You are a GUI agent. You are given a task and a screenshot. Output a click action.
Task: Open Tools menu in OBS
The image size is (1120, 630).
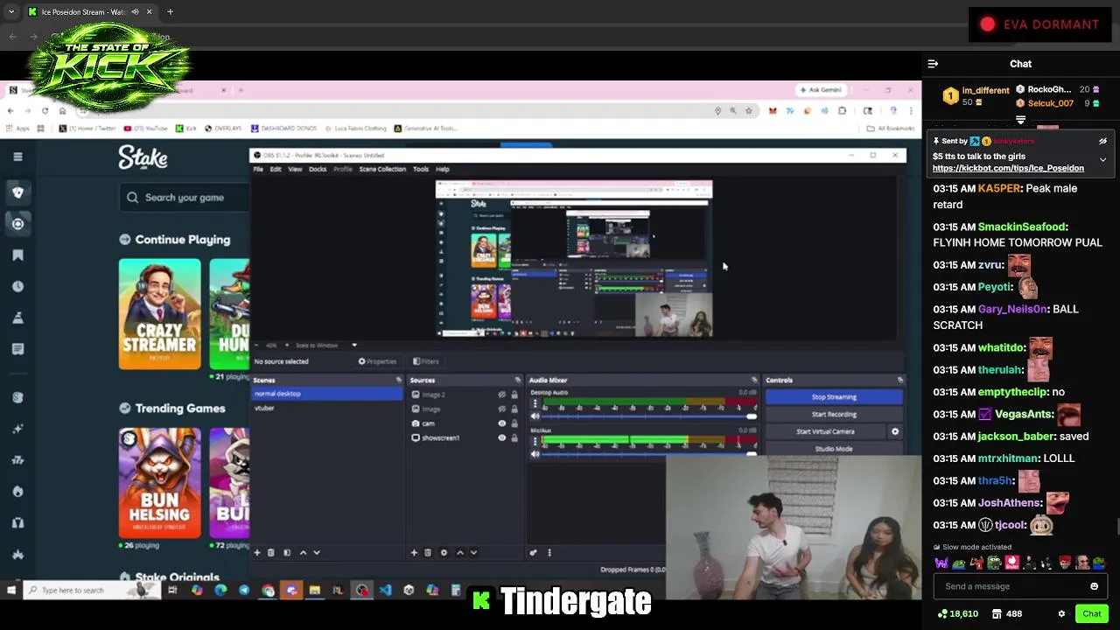pos(421,169)
